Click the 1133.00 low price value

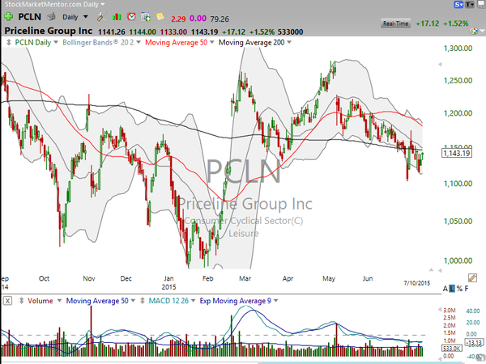pos(173,32)
